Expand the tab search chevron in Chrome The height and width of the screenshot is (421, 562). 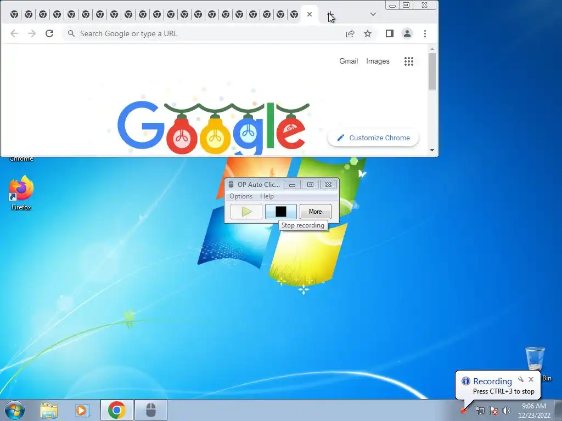373,14
